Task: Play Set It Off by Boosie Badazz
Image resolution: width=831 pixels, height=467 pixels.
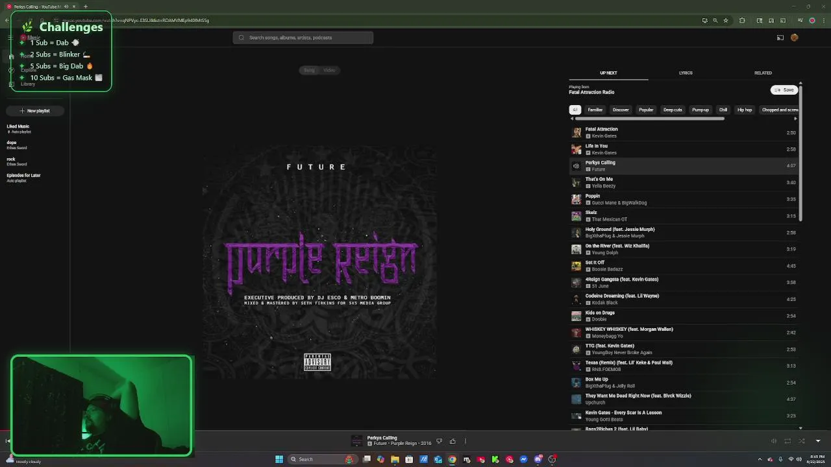Action: [x=684, y=266]
